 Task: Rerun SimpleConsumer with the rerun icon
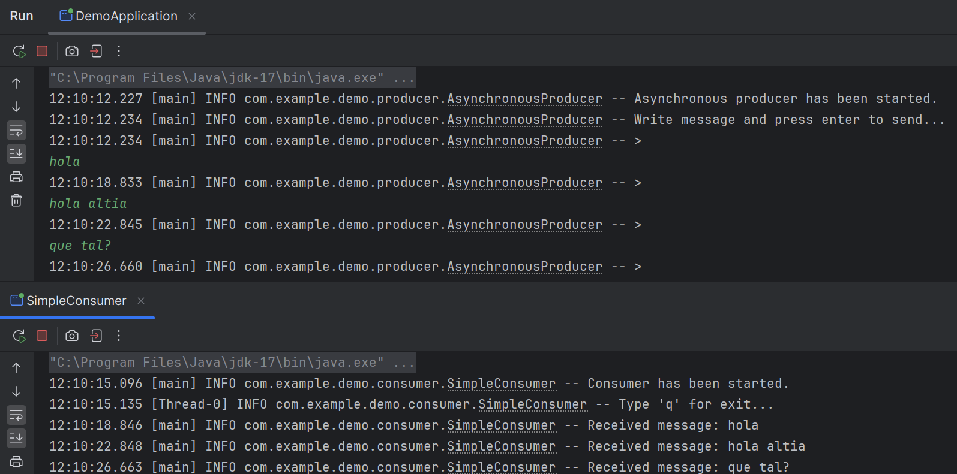click(x=19, y=336)
